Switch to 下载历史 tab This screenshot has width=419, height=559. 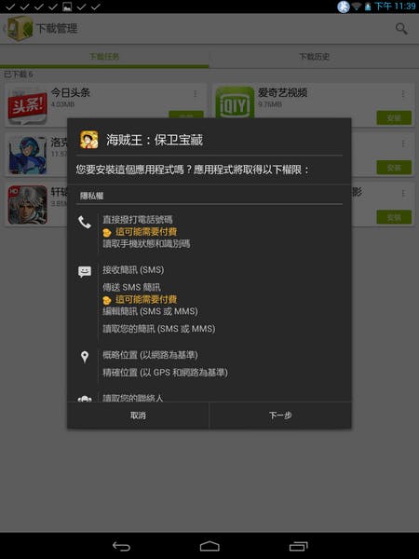click(x=314, y=57)
